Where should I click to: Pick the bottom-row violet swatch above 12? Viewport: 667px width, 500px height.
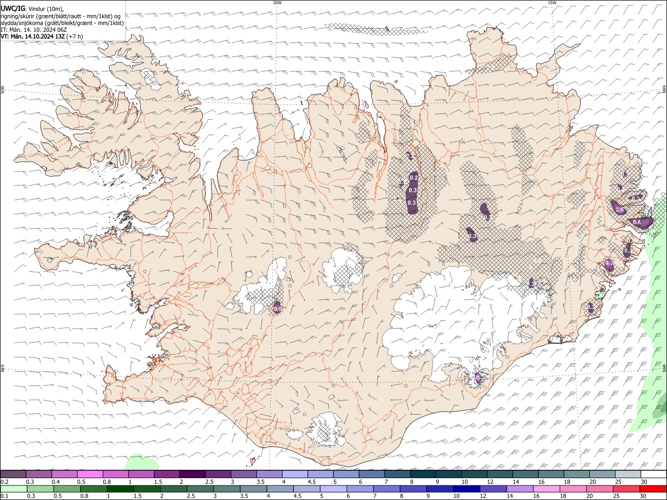(x=492, y=489)
